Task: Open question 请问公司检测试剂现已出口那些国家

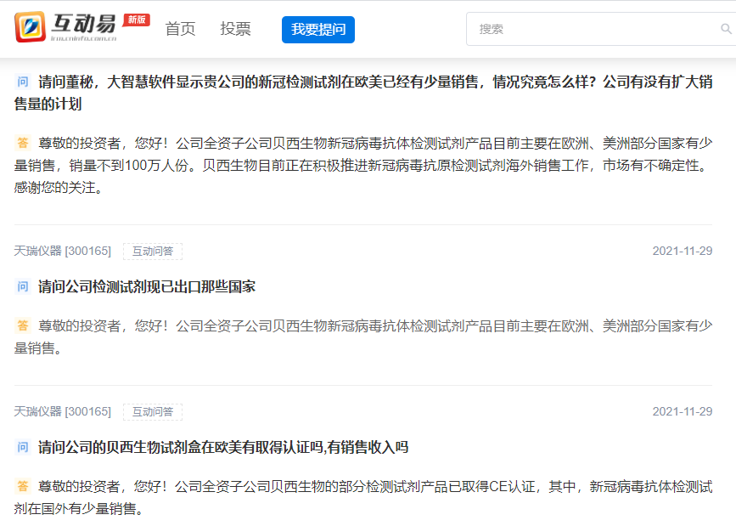Action: coord(147,286)
